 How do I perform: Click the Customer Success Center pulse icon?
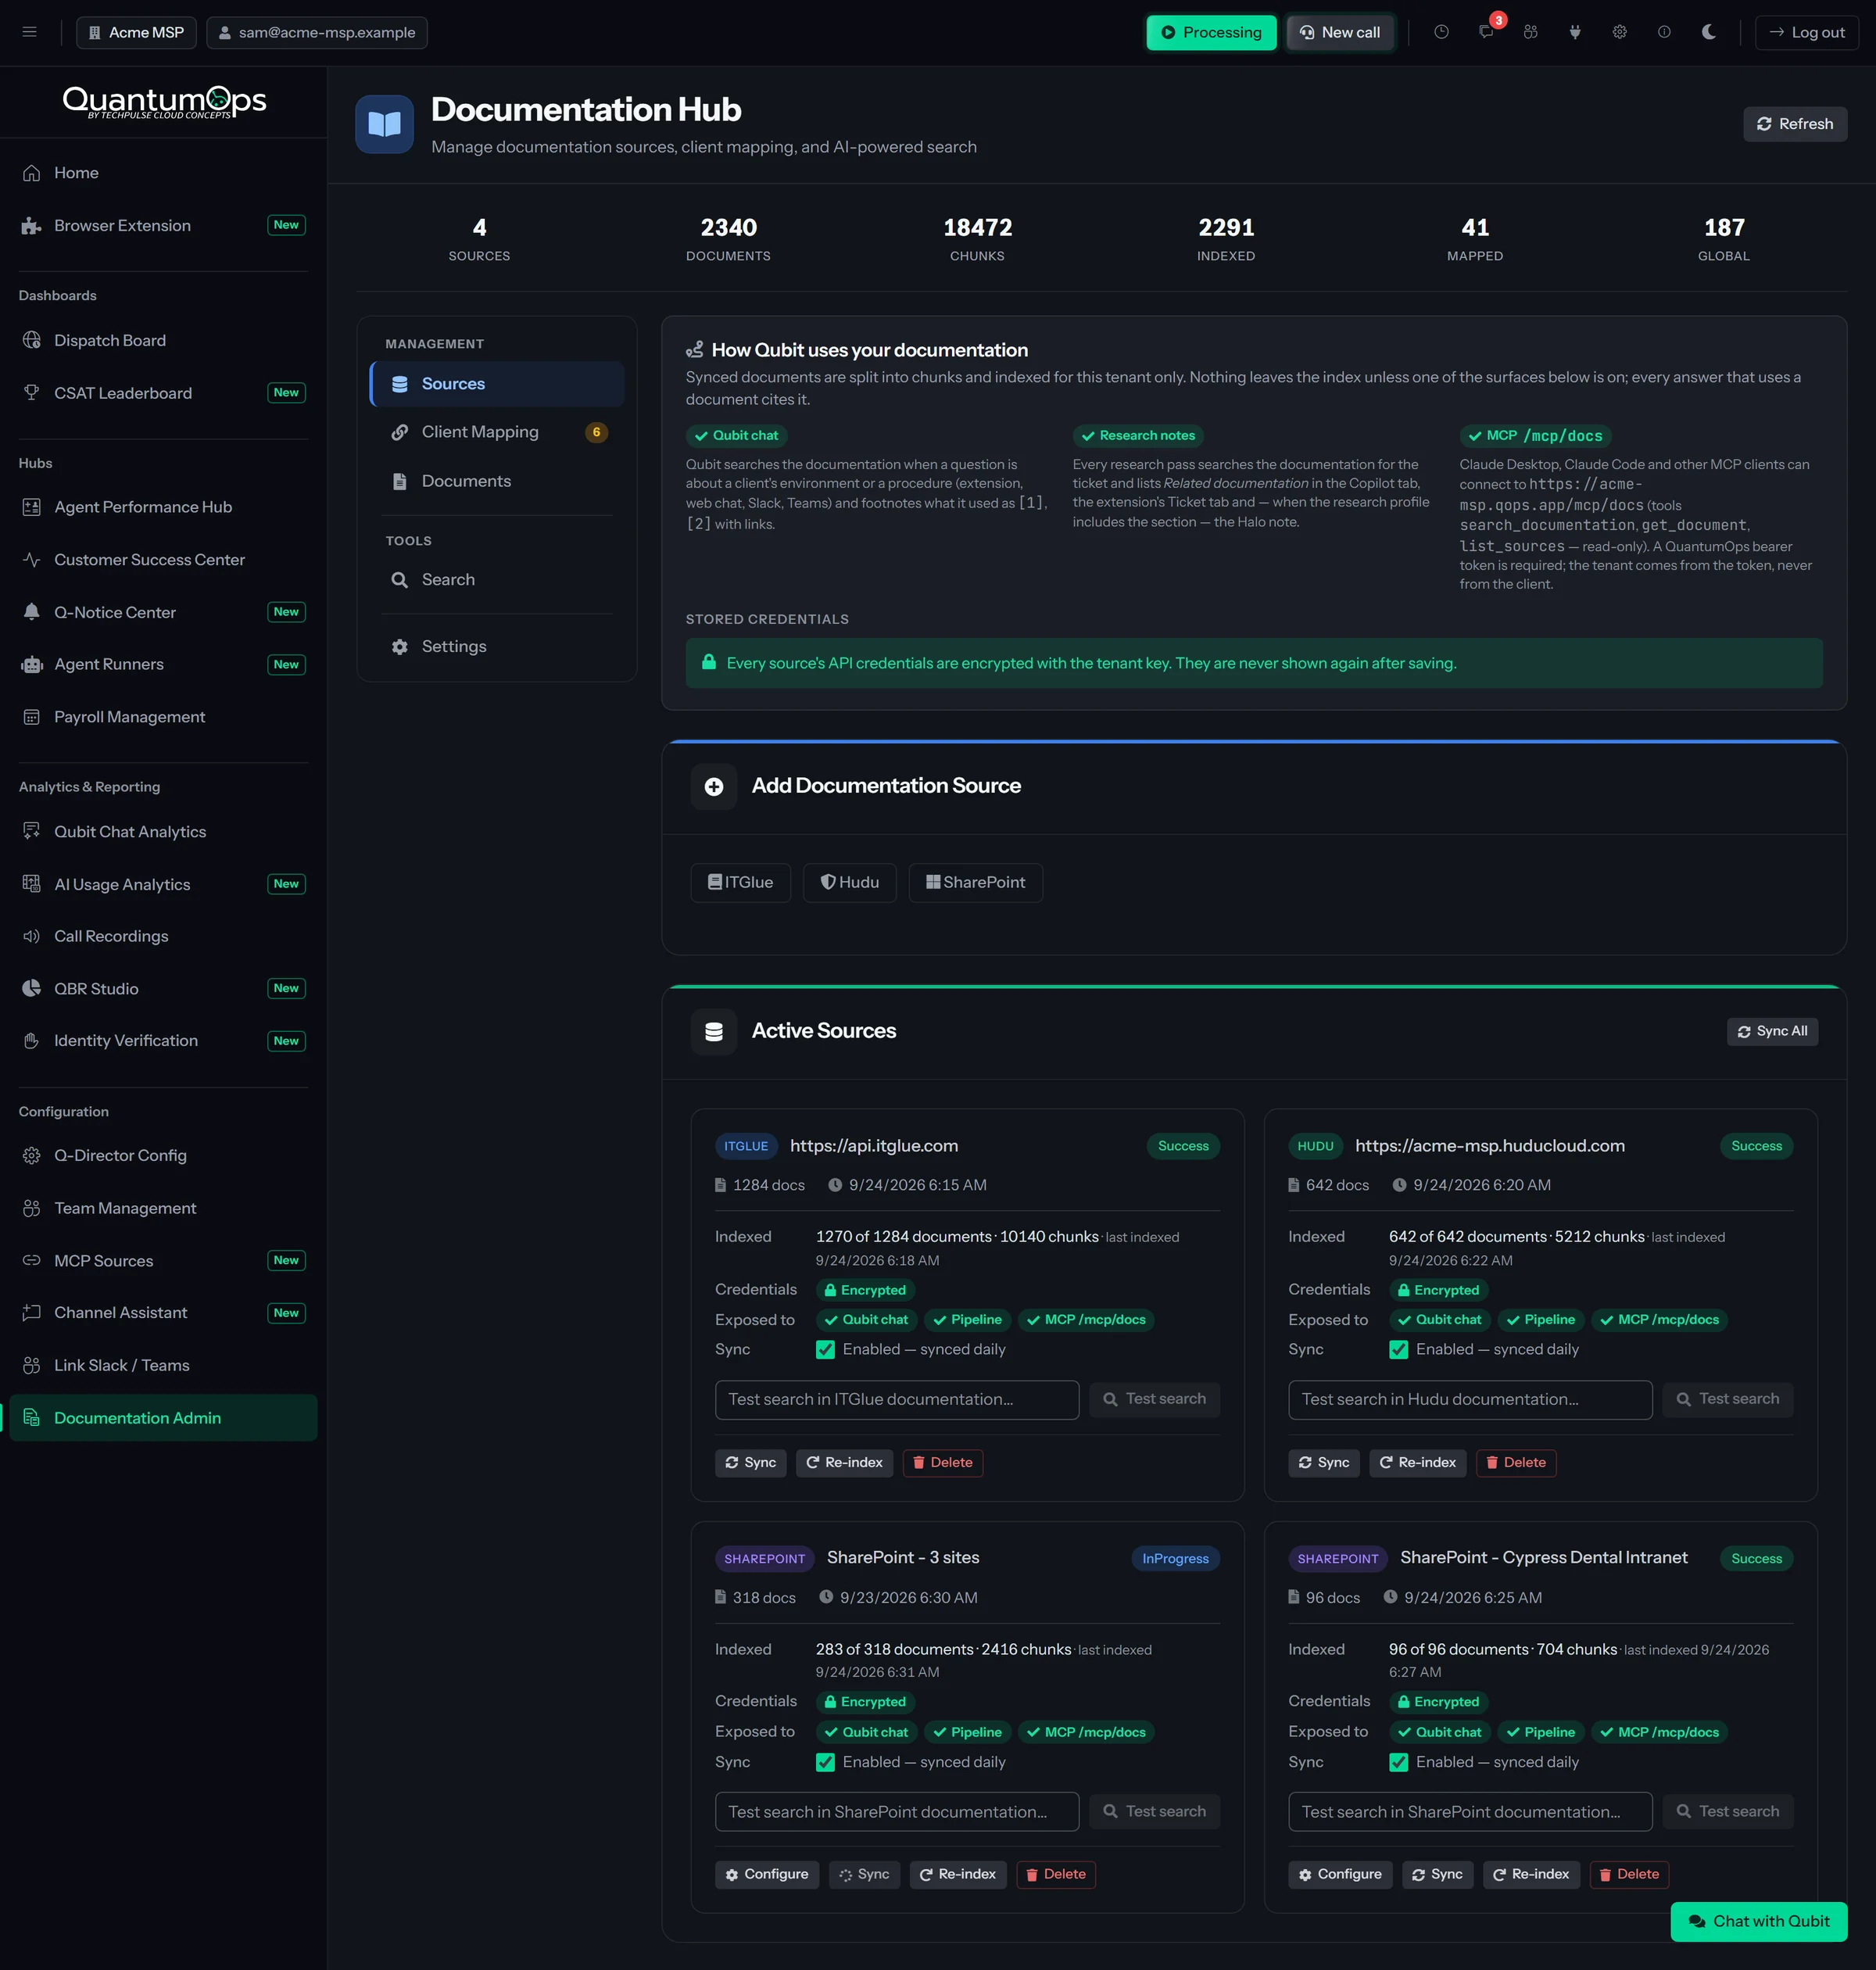point(32,560)
